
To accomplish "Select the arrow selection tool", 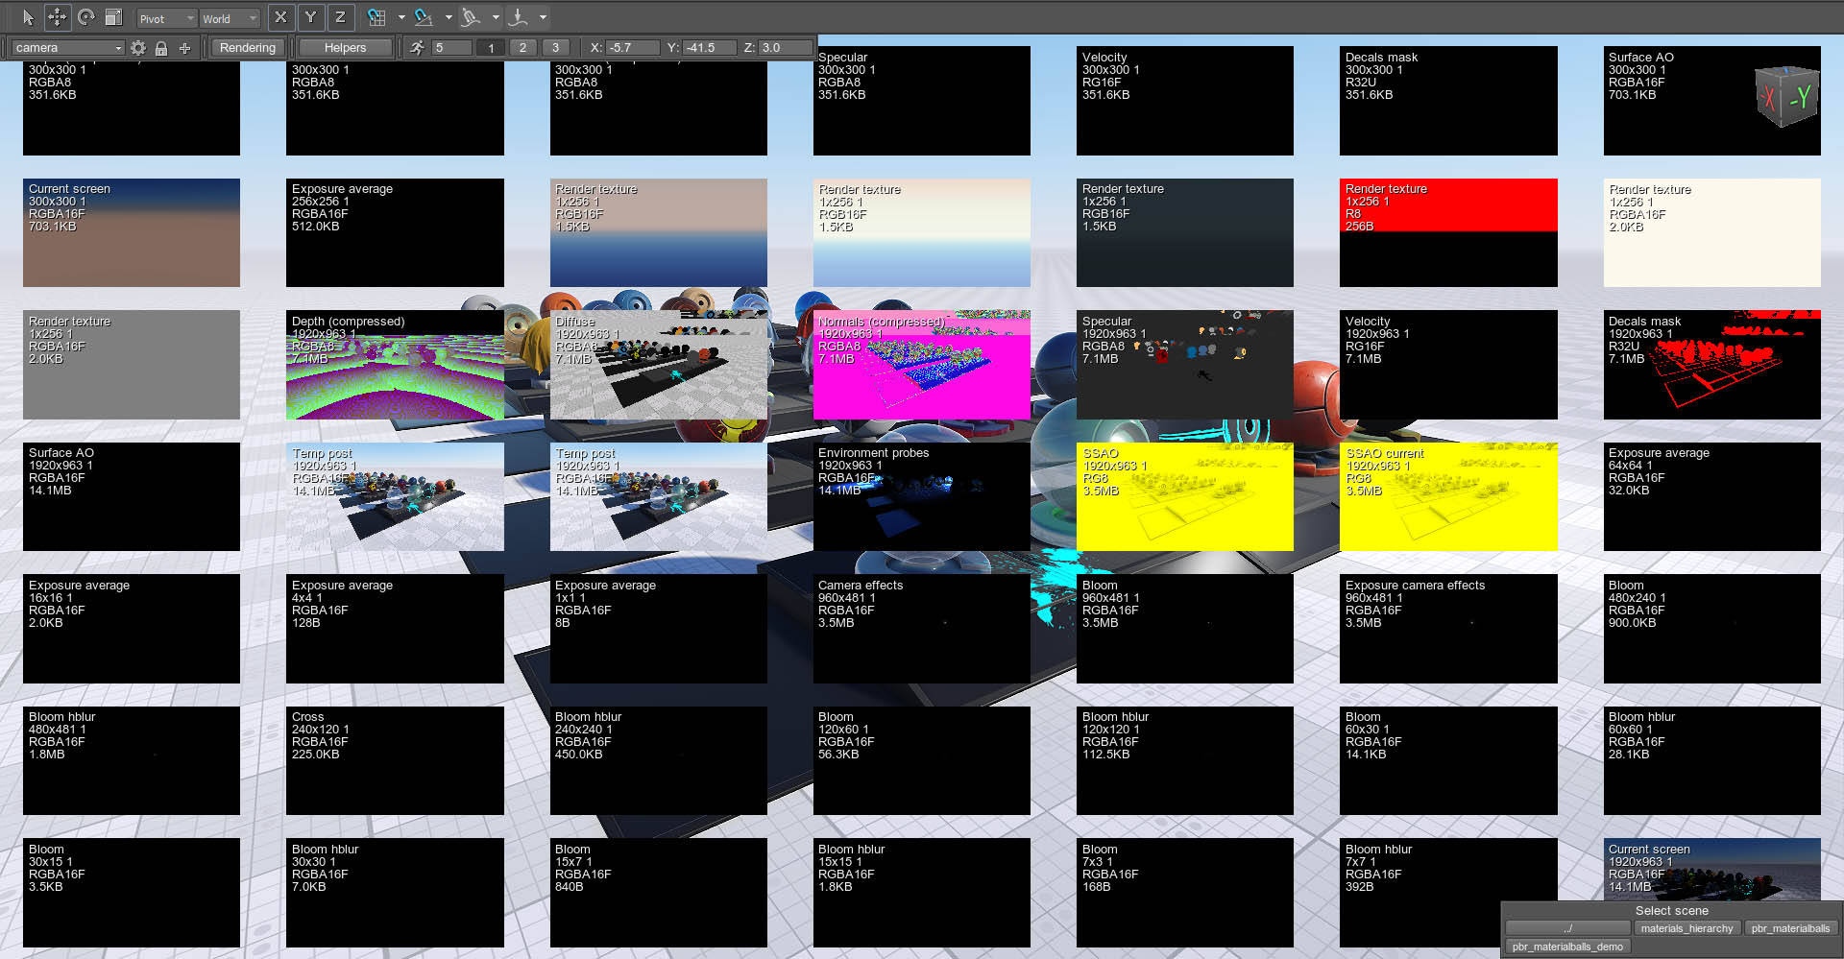I will (27, 17).
